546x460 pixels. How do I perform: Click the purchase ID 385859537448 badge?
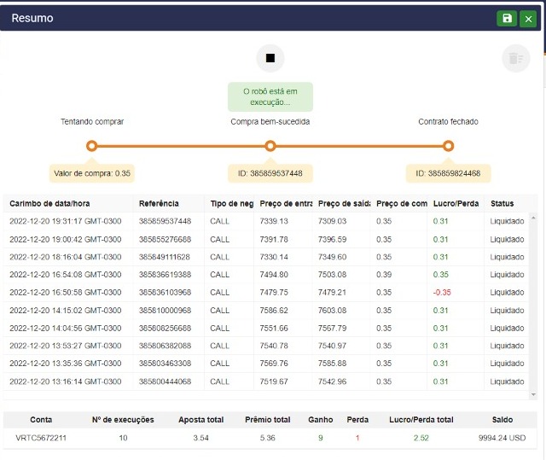pos(270,173)
